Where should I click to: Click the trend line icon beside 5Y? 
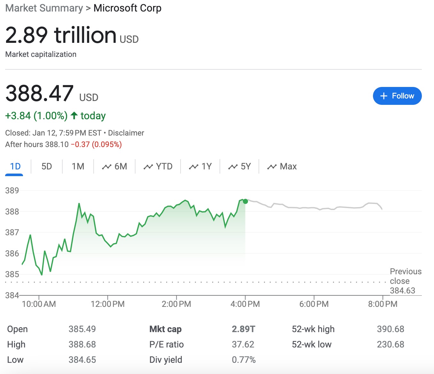(x=233, y=167)
